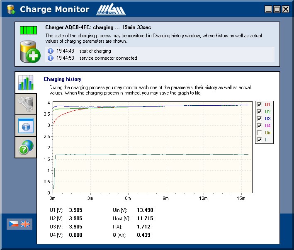The height and width of the screenshot is (250, 294).
Task: Toggle the U1 series checkbox
Action: [x=259, y=104]
